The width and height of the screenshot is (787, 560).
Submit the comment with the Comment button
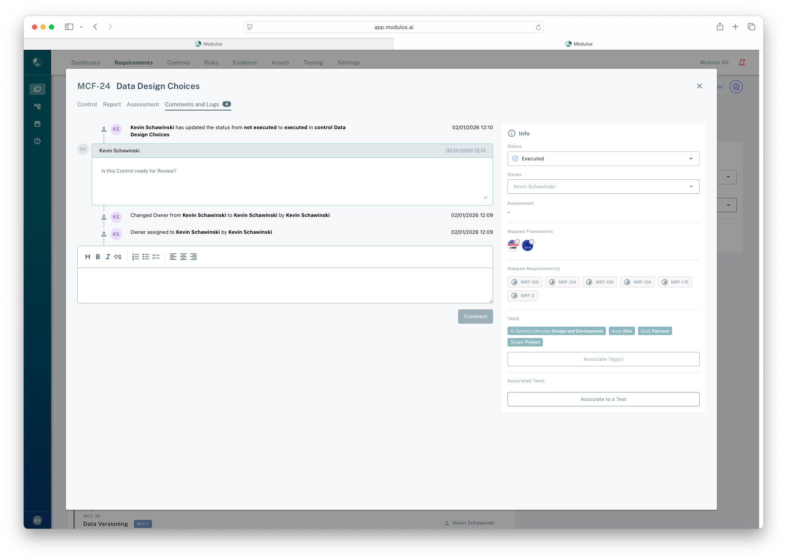475,316
